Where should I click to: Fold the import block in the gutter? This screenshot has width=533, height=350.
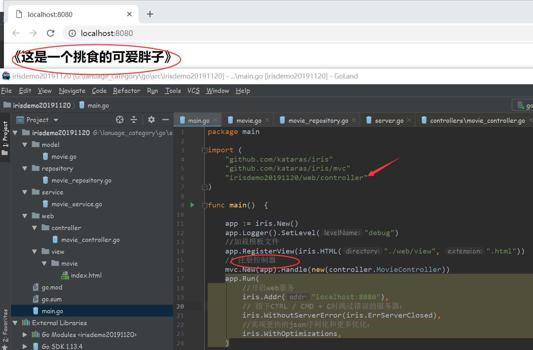(204, 150)
